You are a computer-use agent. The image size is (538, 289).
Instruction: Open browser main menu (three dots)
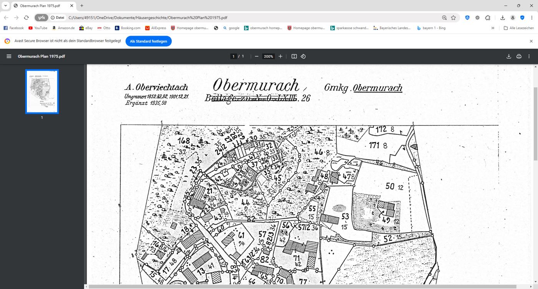[532, 18]
